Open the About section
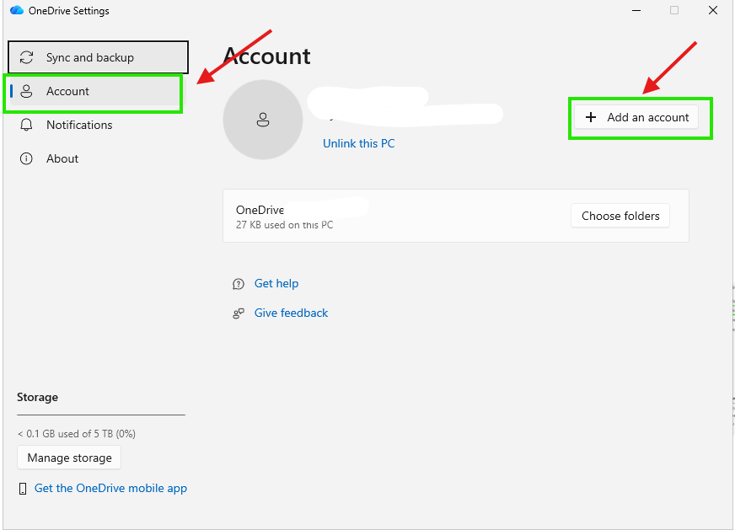The height and width of the screenshot is (530, 735). point(98,158)
